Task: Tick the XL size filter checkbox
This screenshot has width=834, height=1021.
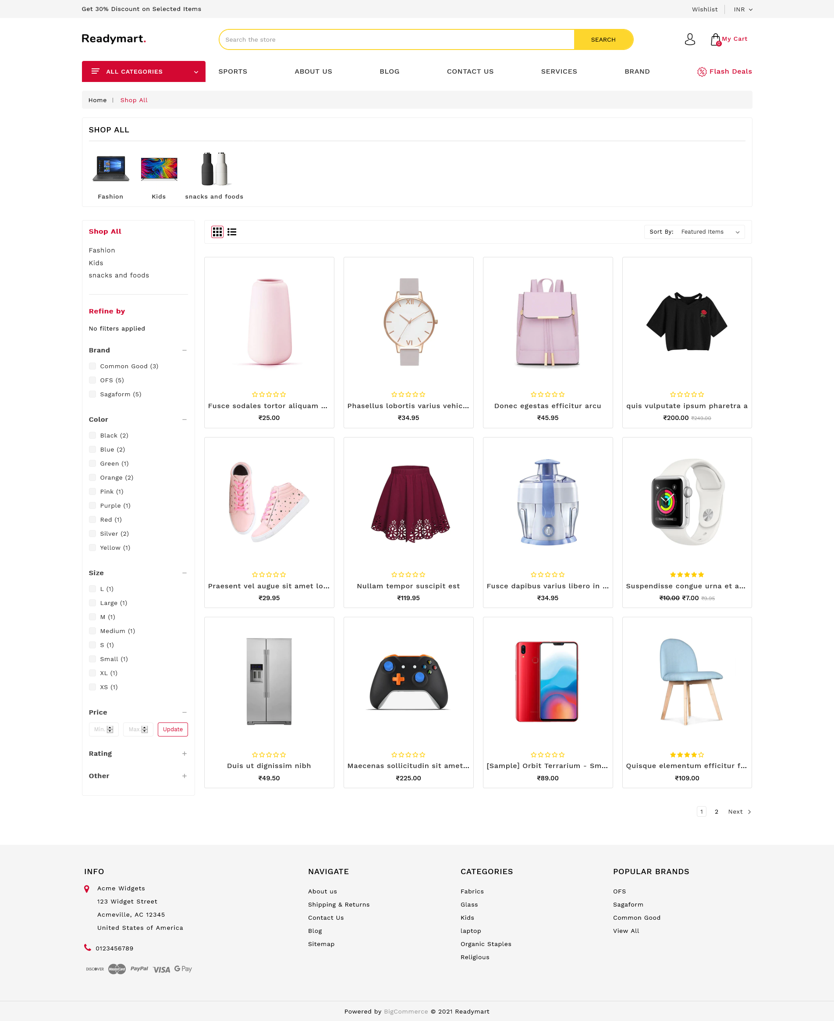Action: click(92, 672)
